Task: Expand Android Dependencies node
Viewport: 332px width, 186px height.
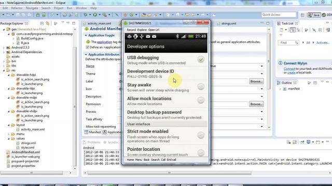Action: (4, 52)
